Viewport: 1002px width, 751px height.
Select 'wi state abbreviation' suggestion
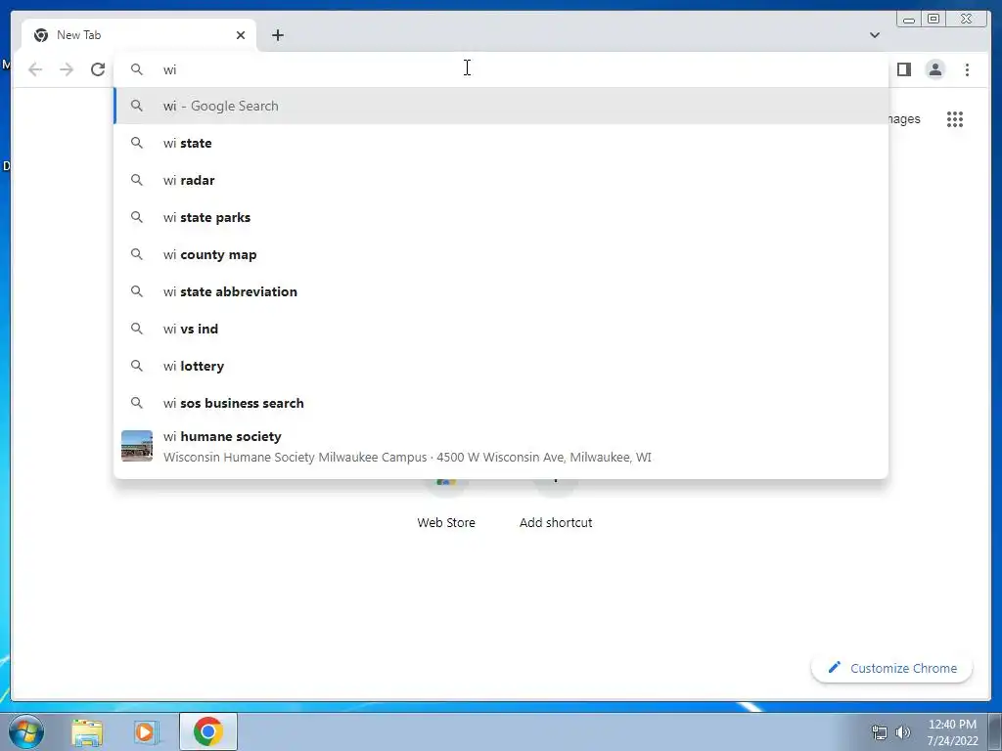tap(501, 291)
